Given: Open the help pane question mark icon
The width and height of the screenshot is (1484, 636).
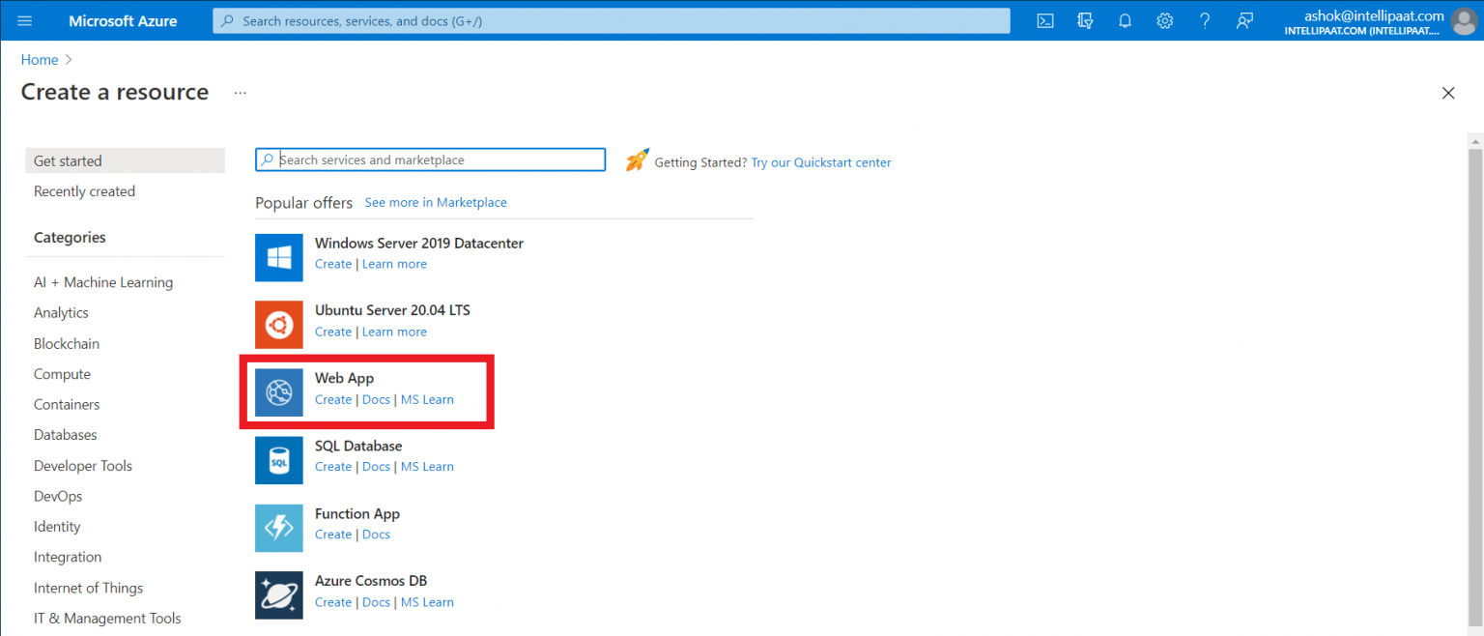Looking at the screenshot, I should 1204,19.
